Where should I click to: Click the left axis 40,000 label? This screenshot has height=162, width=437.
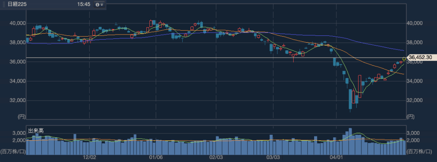coord(17,23)
